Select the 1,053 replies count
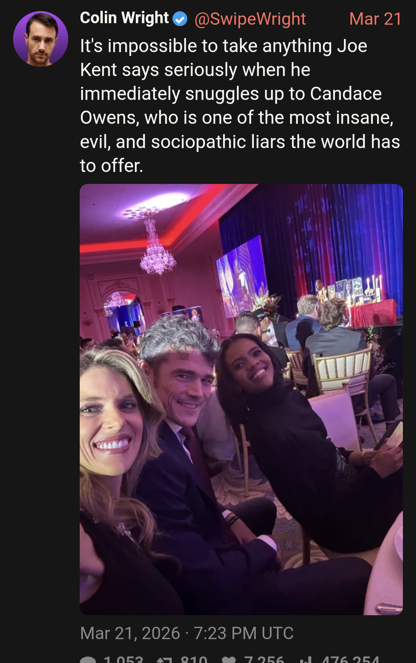 click(123, 659)
